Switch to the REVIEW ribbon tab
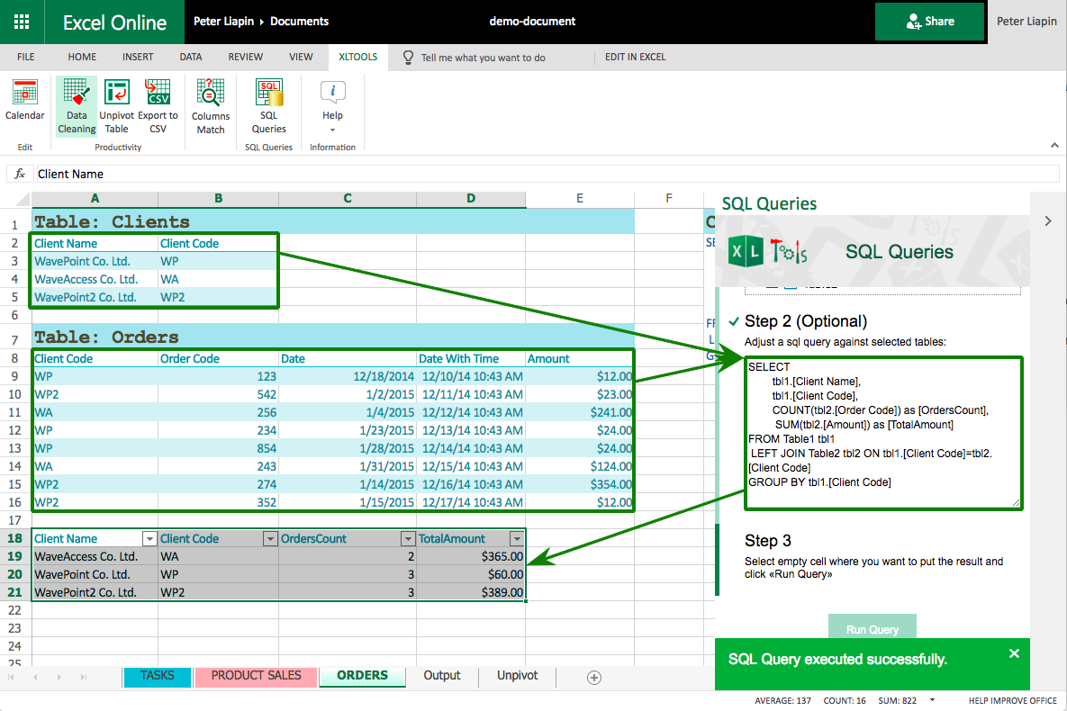The height and width of the screenshot is (711, 1067). 246,58
